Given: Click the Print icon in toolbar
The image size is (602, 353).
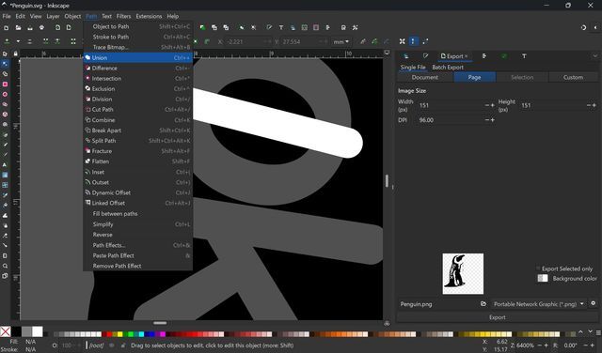Looking at the screenshot, I should tap(41, 27).
